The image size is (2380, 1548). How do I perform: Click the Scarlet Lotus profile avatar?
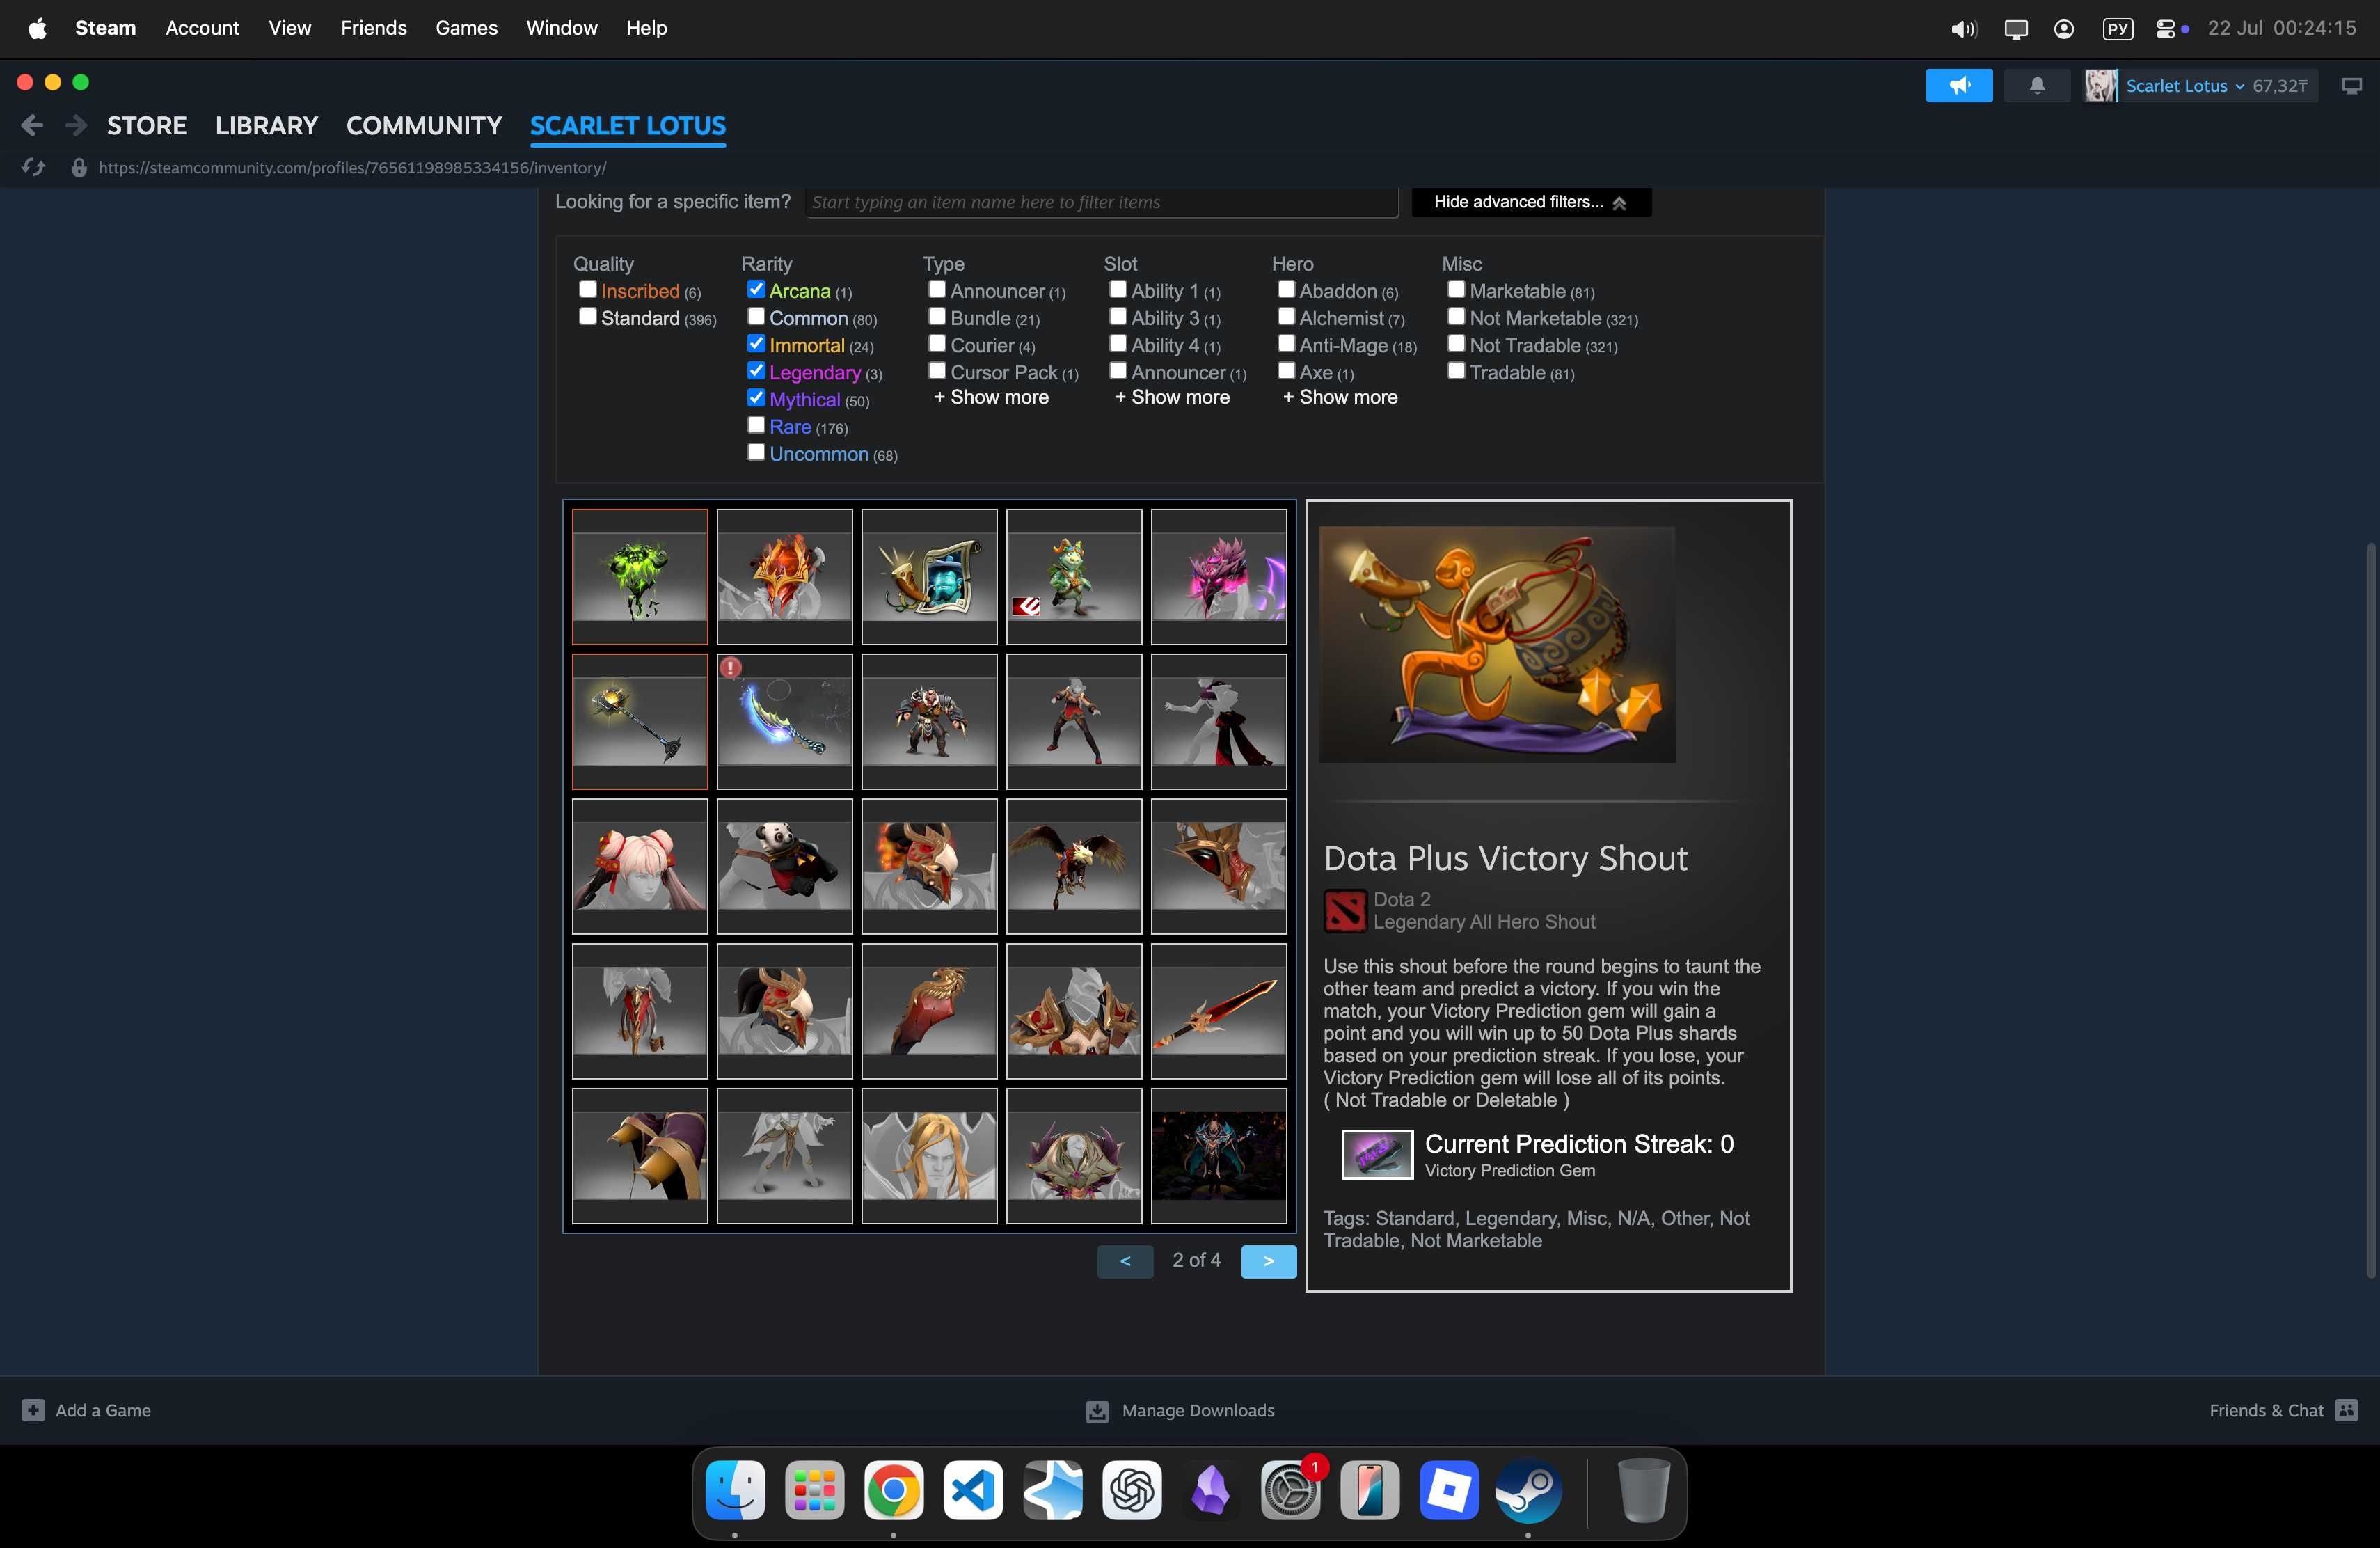pos(2101,86)
